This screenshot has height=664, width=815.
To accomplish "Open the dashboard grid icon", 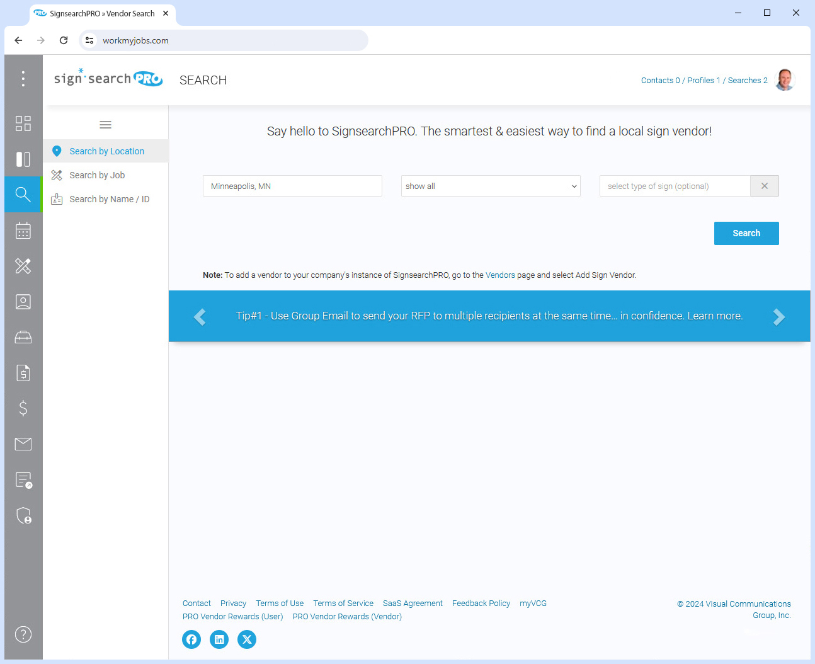I will (x=23, y=123).
